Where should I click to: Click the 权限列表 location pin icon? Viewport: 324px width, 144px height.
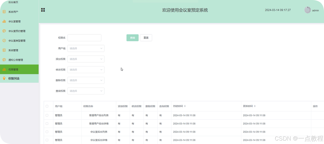pyautogui.click(x=4, y=79)
